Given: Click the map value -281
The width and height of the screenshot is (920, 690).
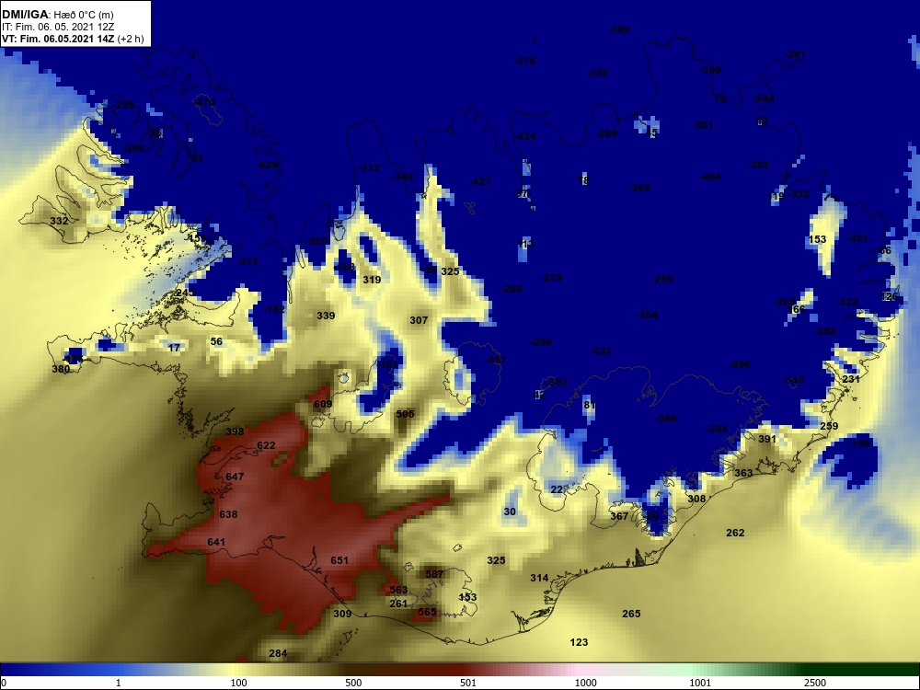Looking at the screenshot, I should 795,54.
